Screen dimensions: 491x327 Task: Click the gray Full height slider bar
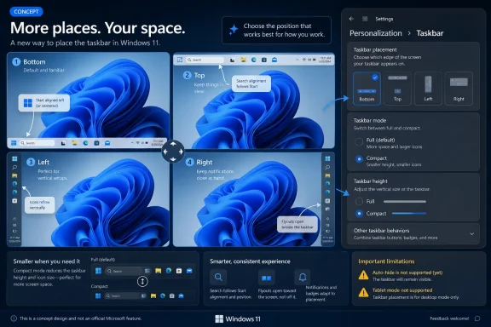[x=405, y=202]
